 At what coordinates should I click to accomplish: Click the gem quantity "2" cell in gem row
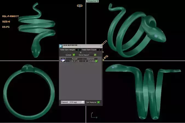(x=86, y=61)
